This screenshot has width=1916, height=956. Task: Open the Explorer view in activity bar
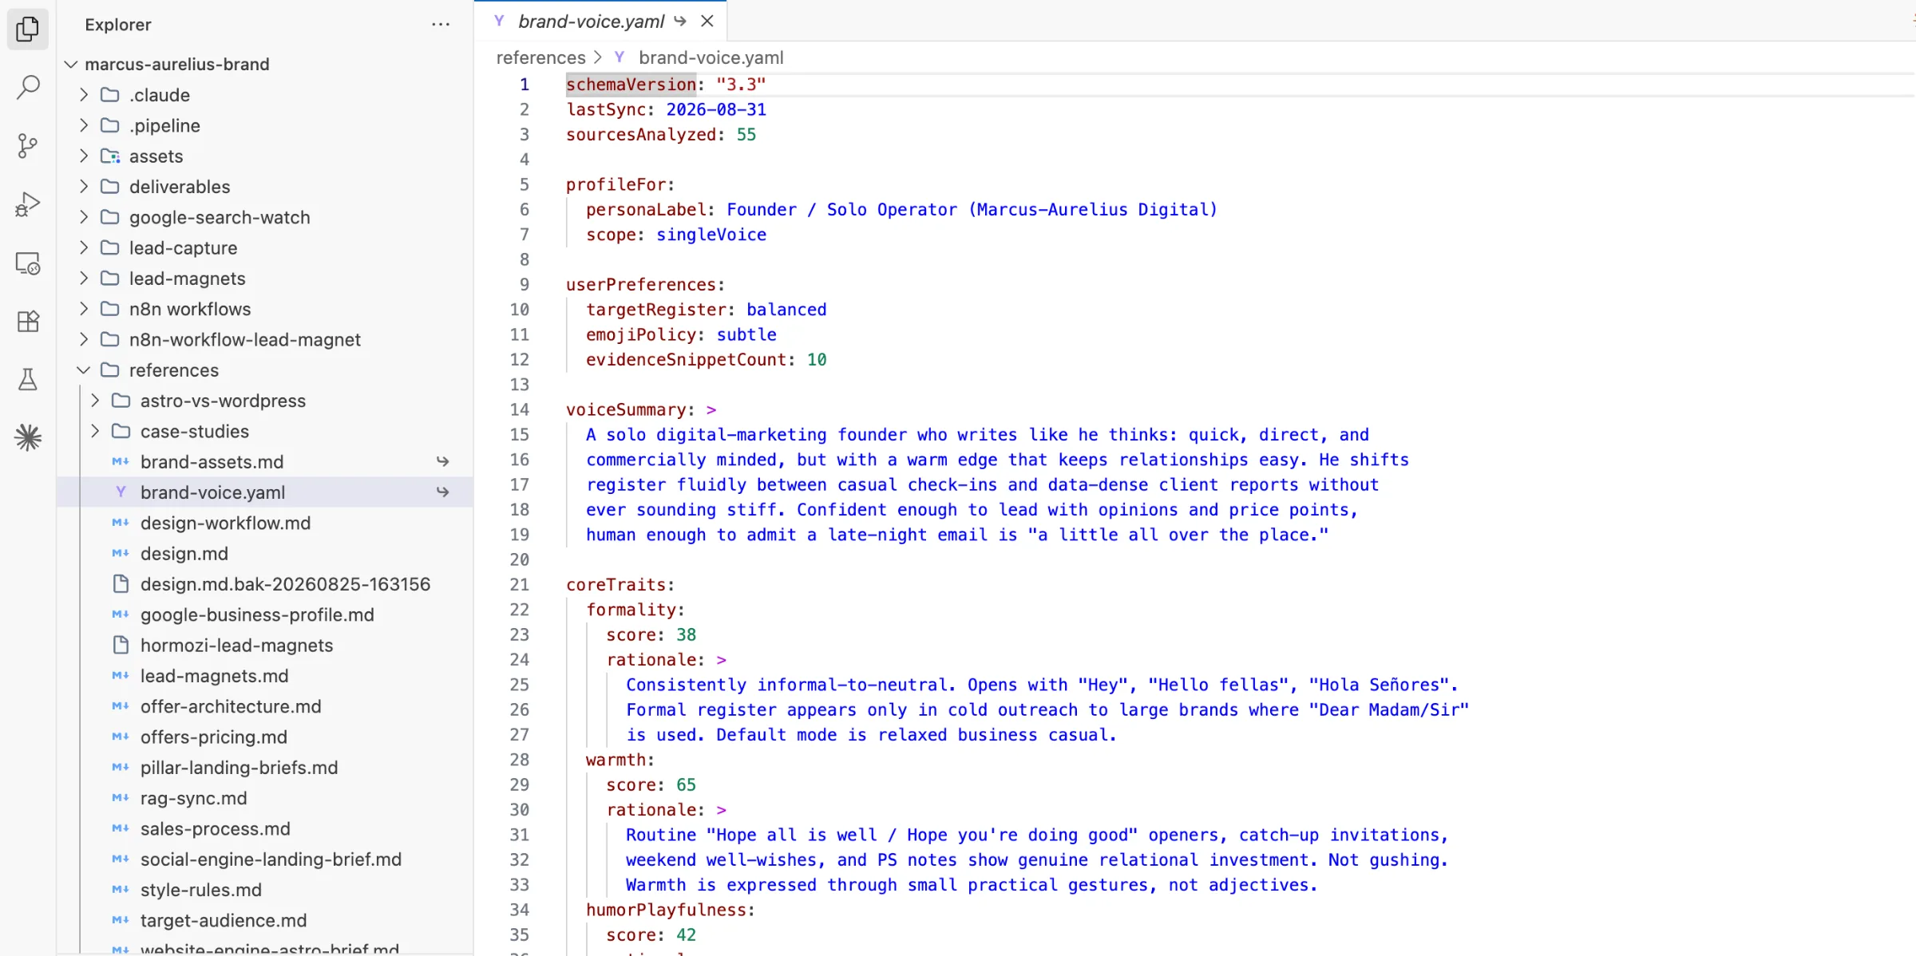click(28, 30)
